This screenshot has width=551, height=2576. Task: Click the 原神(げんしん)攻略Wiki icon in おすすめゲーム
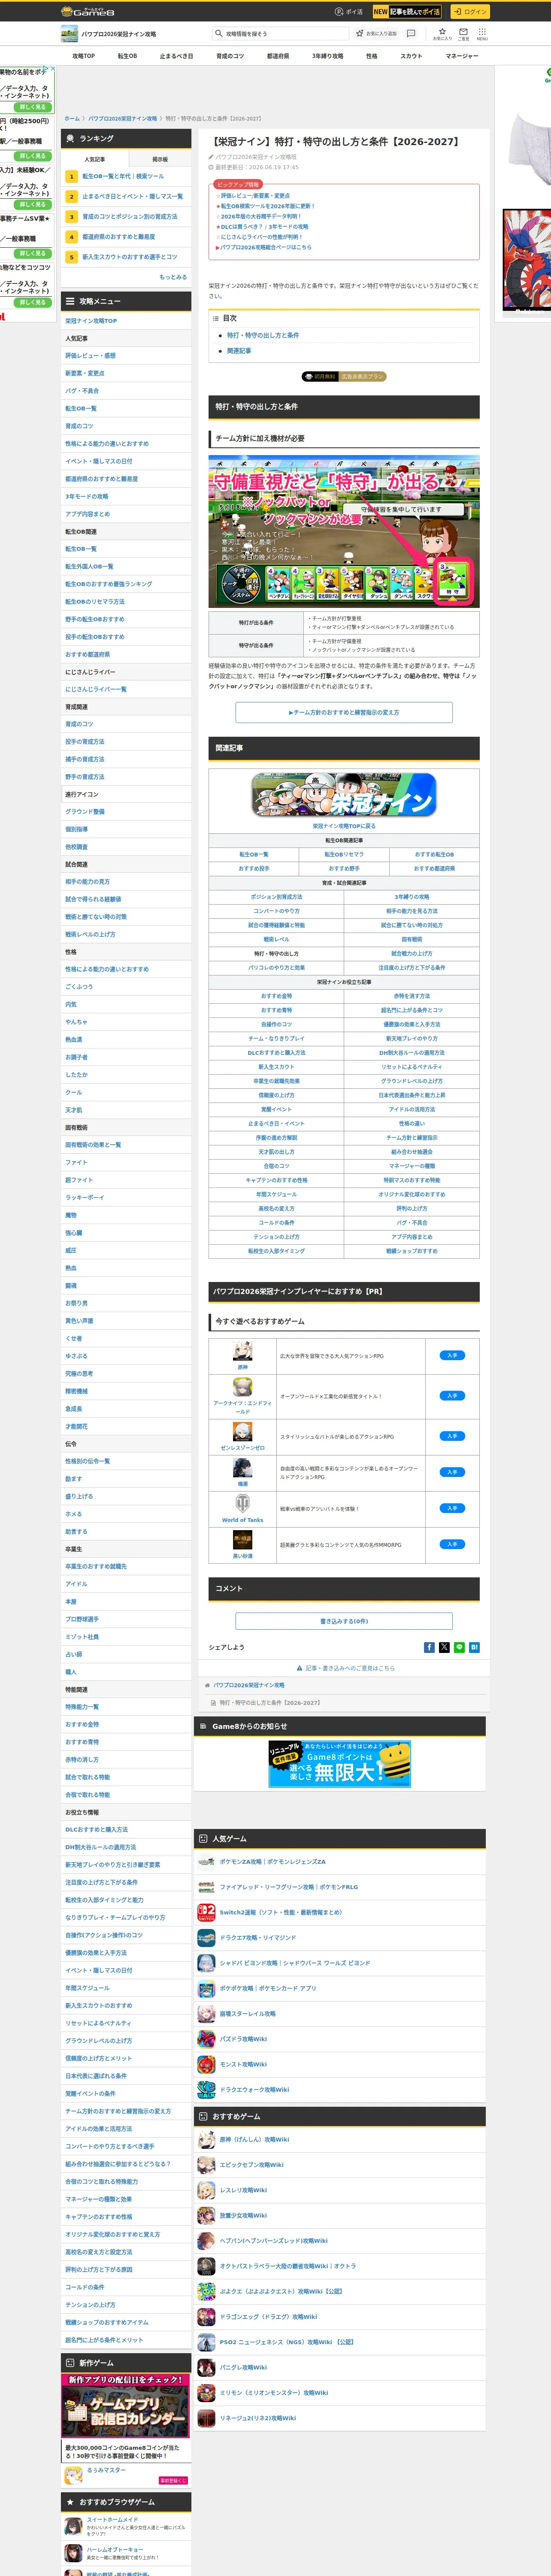(206, 2139)
